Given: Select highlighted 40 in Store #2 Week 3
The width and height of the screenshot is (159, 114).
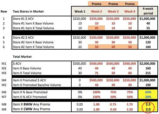Looking at the screenshot, I should [113, 47].
